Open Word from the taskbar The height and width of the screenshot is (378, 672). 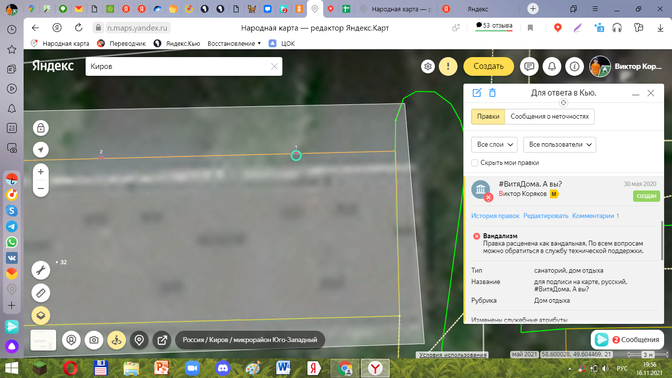[x=284, y=368]
